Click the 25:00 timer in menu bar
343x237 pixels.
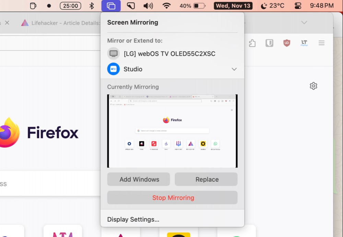[70, 6]
